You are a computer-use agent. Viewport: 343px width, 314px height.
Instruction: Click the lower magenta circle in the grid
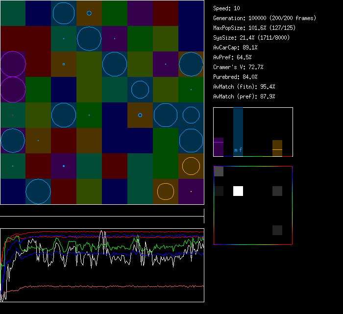click(x=13, y=90)
